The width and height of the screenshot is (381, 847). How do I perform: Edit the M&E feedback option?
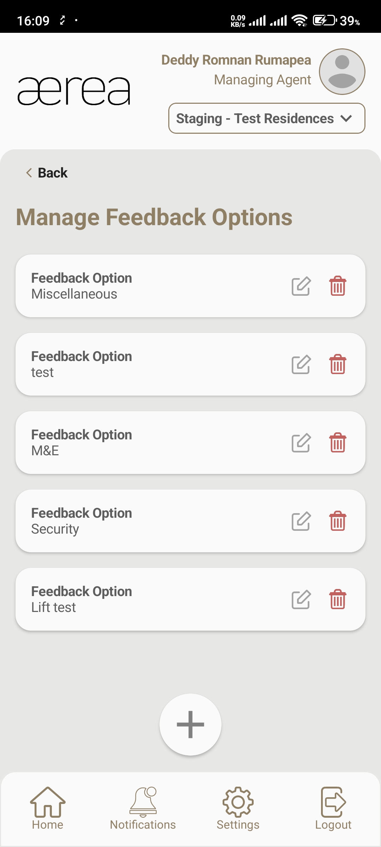click(301, 443)
